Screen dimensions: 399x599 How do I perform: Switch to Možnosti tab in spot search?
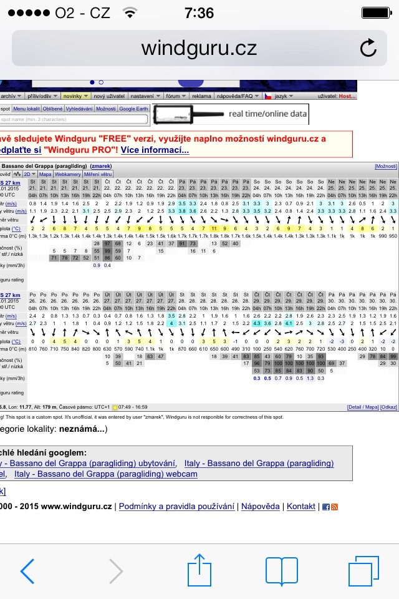[106, 109]
